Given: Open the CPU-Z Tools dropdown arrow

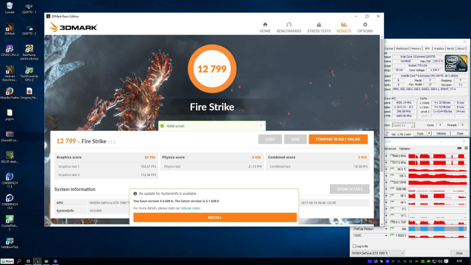Looking at the screenshot, I should 429,134.
